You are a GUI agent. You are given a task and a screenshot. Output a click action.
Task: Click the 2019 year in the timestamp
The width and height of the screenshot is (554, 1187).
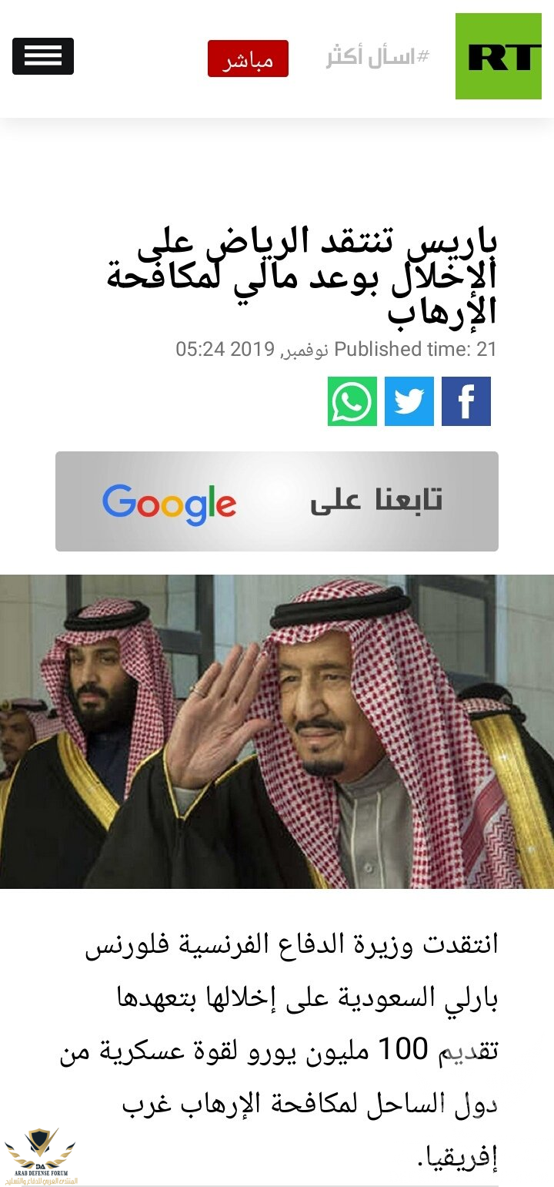[252, 349]
